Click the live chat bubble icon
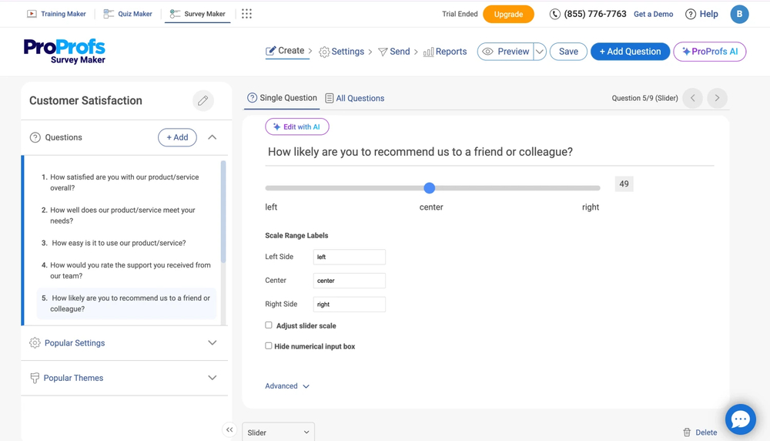770x441 pixels. (740, 419)
